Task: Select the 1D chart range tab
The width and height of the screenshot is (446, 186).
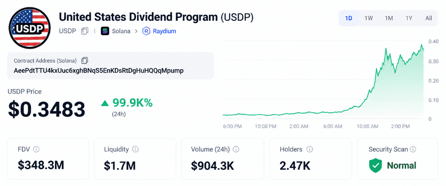Action: 348,18
